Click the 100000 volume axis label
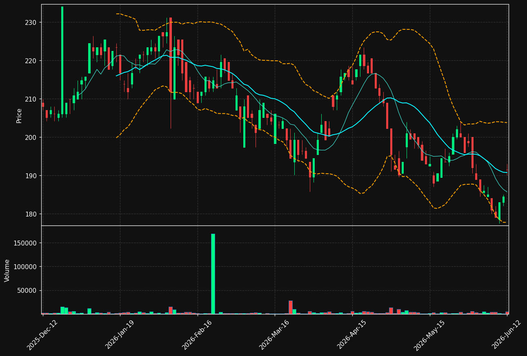 25,267
